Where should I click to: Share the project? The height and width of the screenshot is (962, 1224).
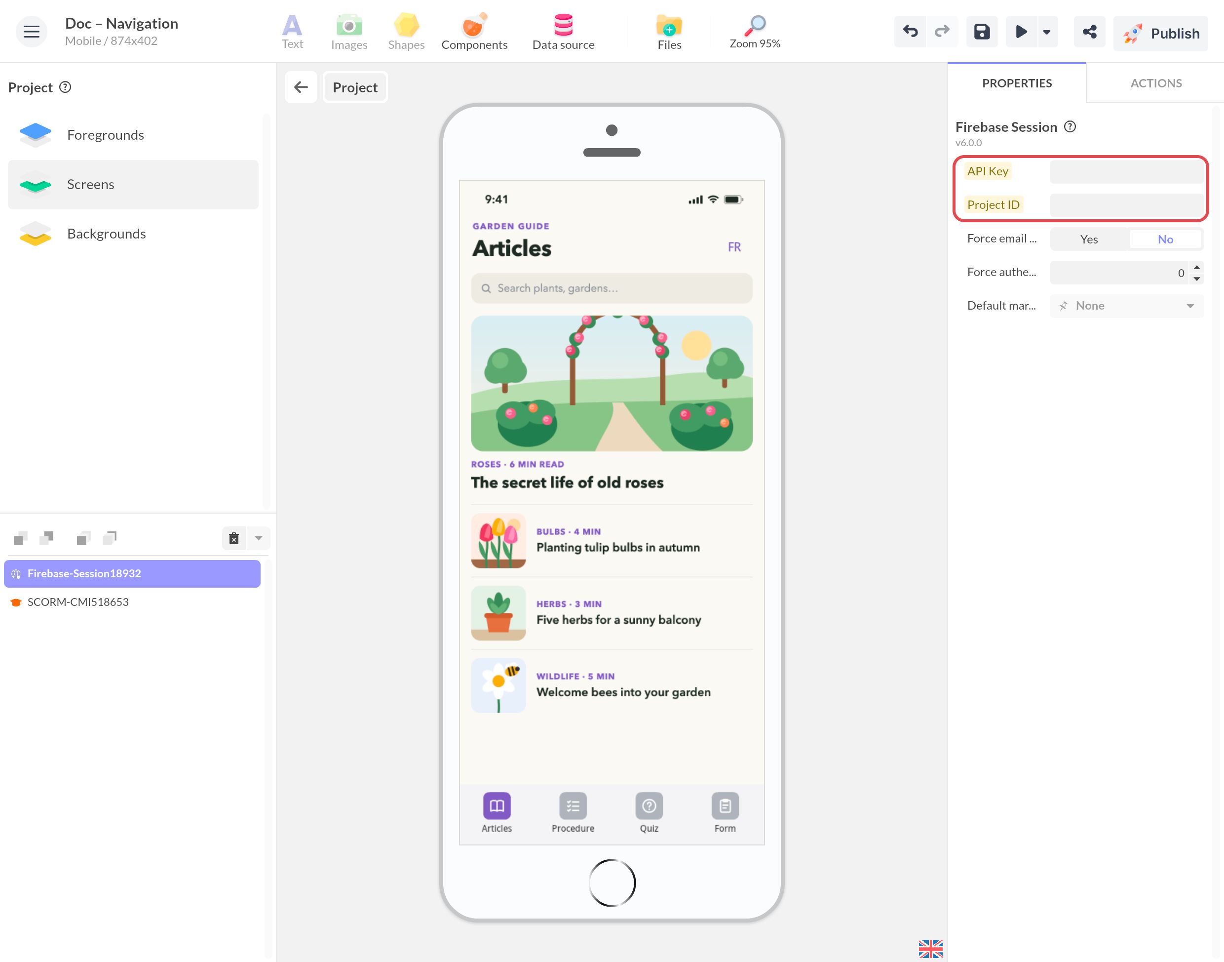coord(1089,32)
